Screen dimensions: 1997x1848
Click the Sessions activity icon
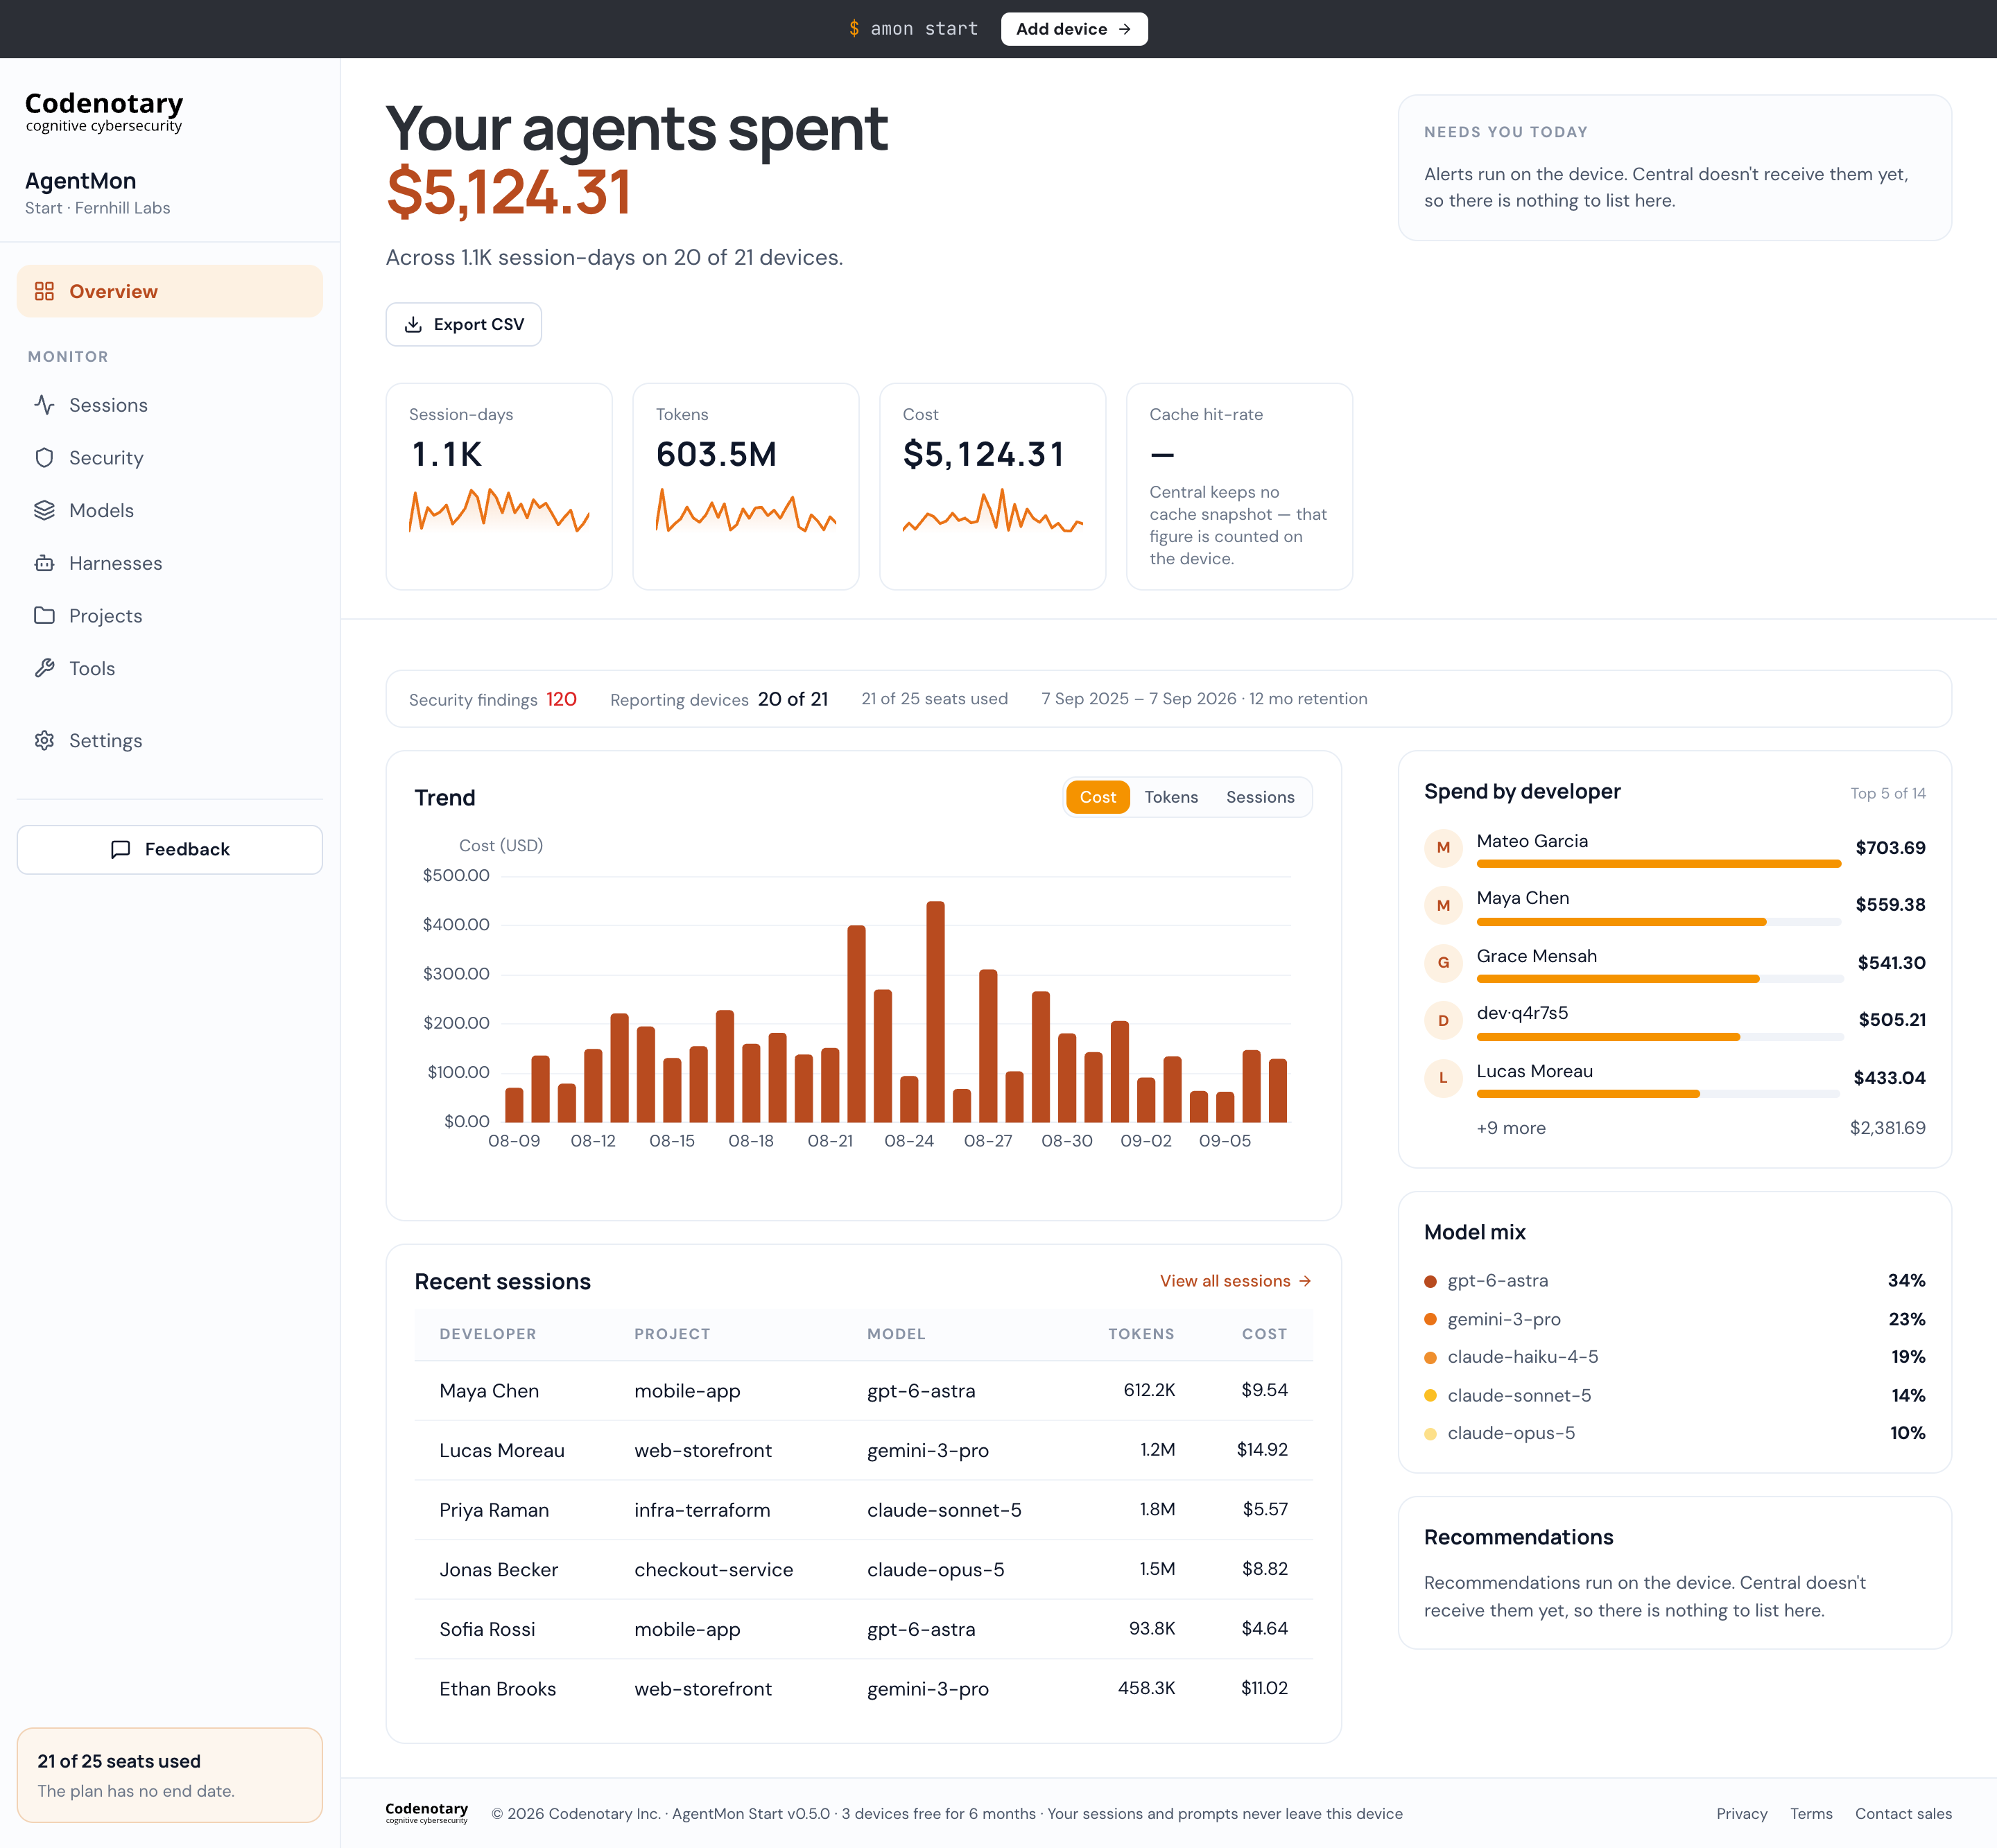(44, 405)
